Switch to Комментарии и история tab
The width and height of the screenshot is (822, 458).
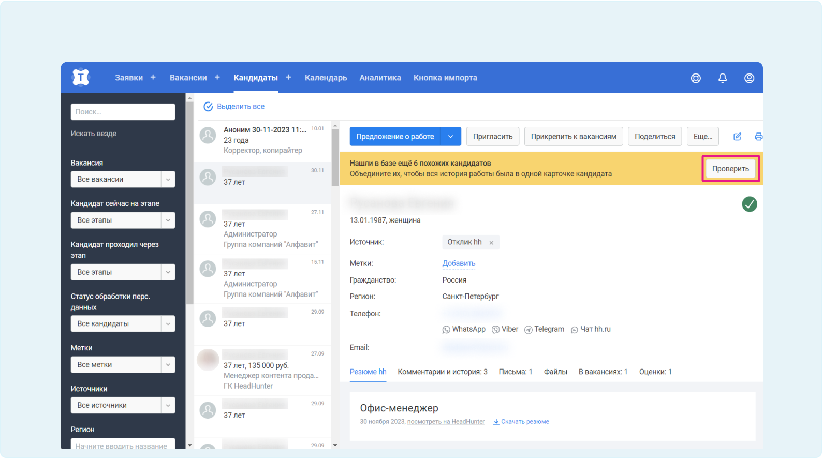tap(443, 372)
